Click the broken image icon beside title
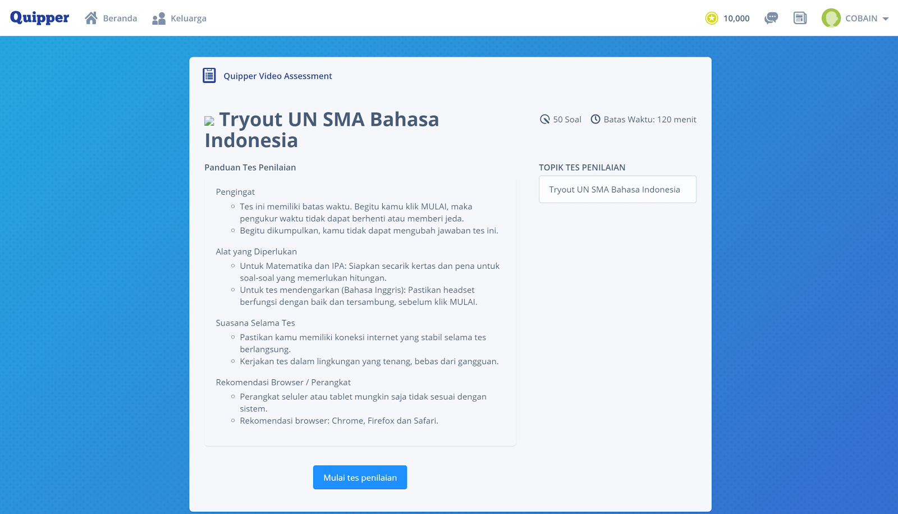The height and width of the screenshot is (514, 898). click(209, 121)
